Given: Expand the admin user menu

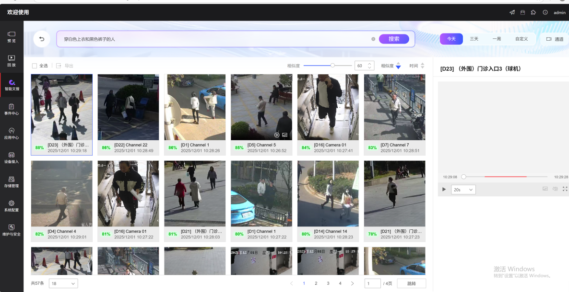Looking at the screenshot, I should coord(559,12).
